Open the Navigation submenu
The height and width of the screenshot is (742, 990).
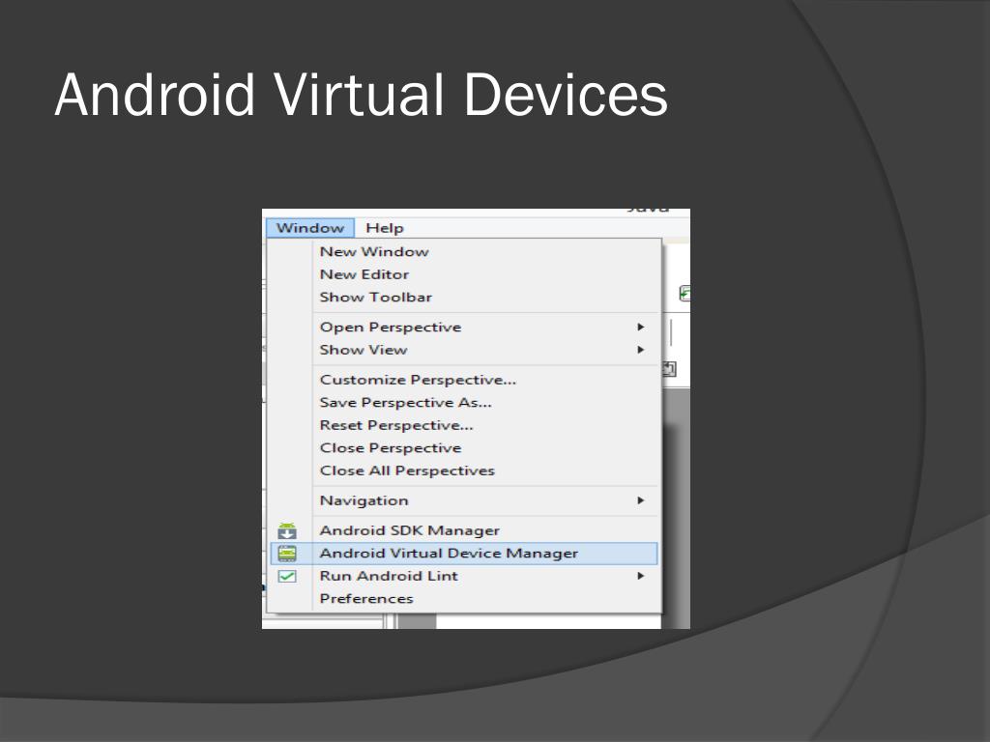point(465,500)
